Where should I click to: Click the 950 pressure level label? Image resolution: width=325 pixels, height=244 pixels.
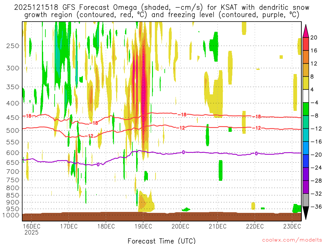pyautogui.click(x=13, y=209)
